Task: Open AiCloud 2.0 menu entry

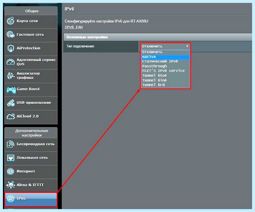Action: click(31, 117)
